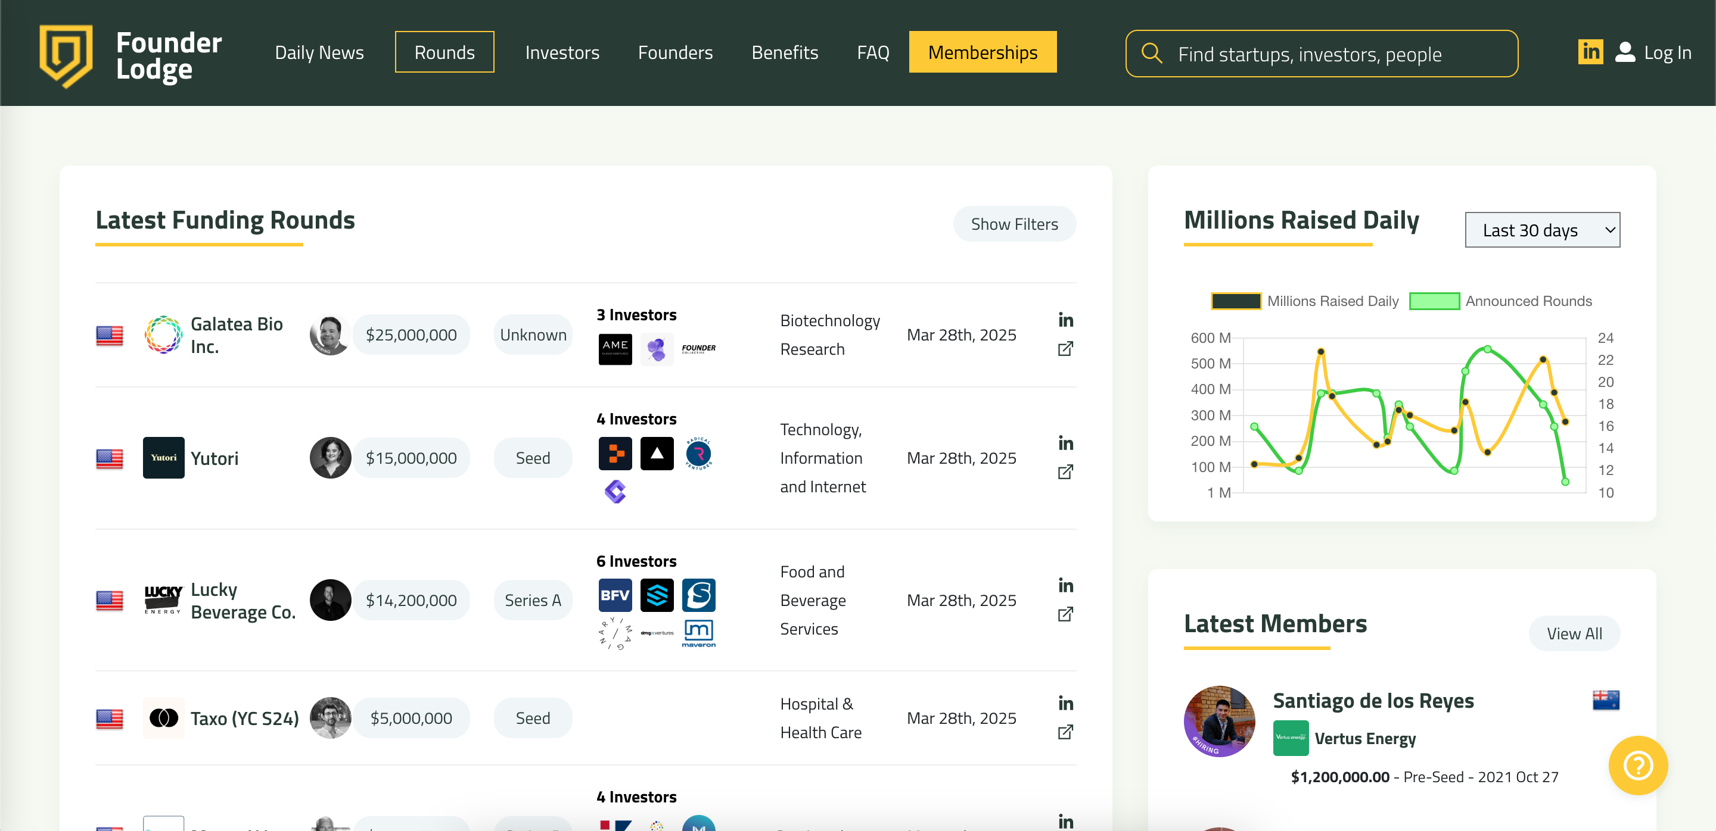The height and width of the screenshot is (831, 1716).
Task: Open the Vertus Energy company link
Action: pos(1364,739)
